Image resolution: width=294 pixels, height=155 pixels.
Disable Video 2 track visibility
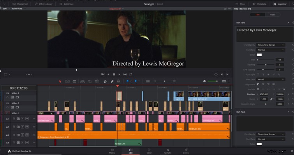(x=17, y=107)
